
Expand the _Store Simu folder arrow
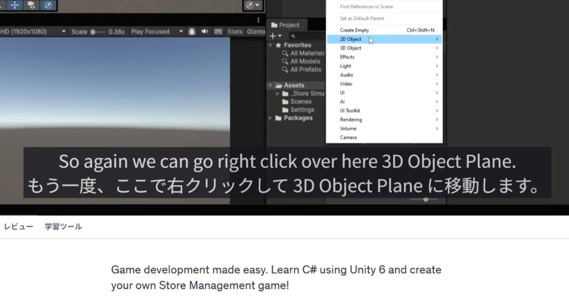(277, 94)
